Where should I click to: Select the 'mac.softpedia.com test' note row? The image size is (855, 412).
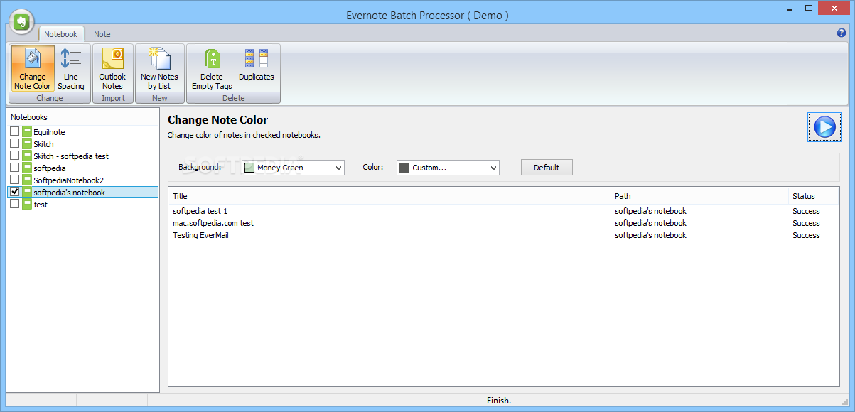point(504,223)
